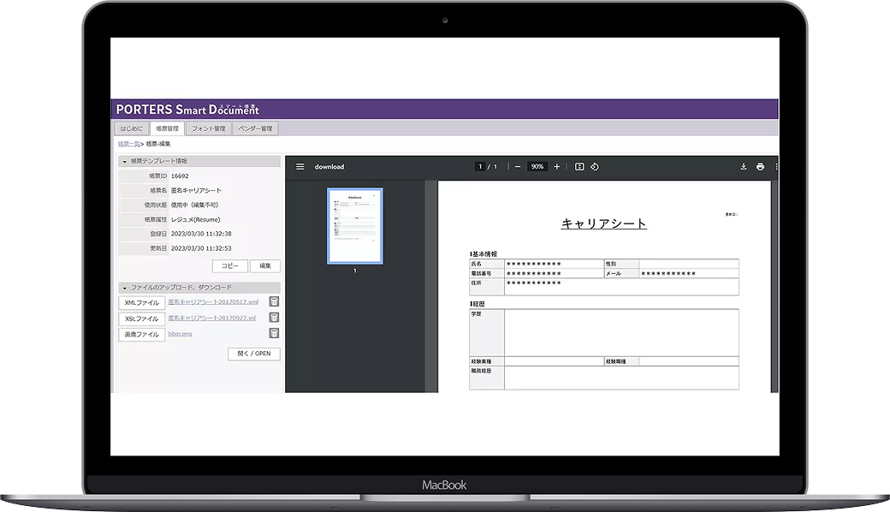The height and width of the screenshot is (512, 890).
Task: Download 匿名キャリアシート-20170517.xml file link
Action: pos(213,302)
